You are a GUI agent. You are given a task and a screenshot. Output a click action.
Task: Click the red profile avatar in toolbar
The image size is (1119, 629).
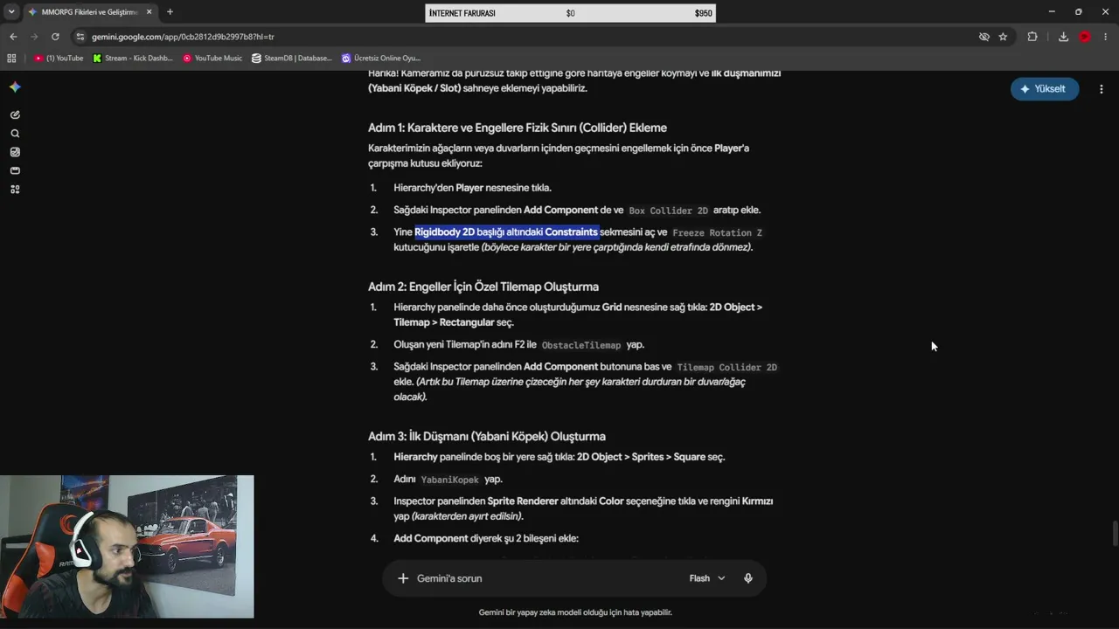(x=1085, y=37)
